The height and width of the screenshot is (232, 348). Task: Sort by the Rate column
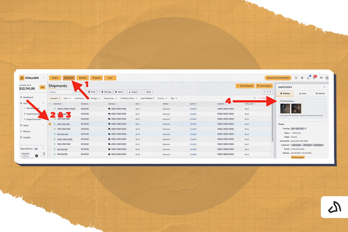[x=138, y=104]
